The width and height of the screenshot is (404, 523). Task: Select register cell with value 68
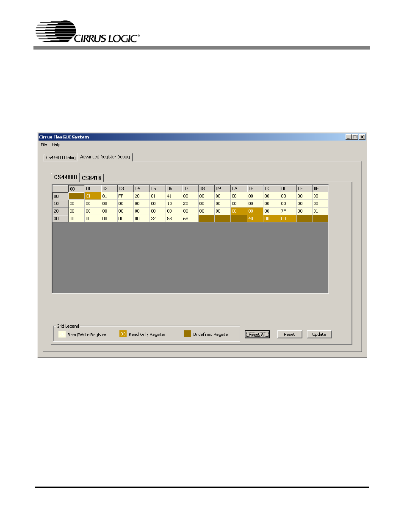tap(190, 219)
